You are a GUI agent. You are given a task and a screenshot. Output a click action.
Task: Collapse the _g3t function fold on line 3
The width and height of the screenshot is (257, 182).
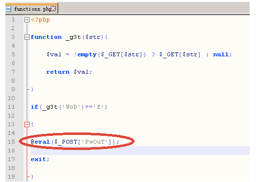tap(27, 37)
